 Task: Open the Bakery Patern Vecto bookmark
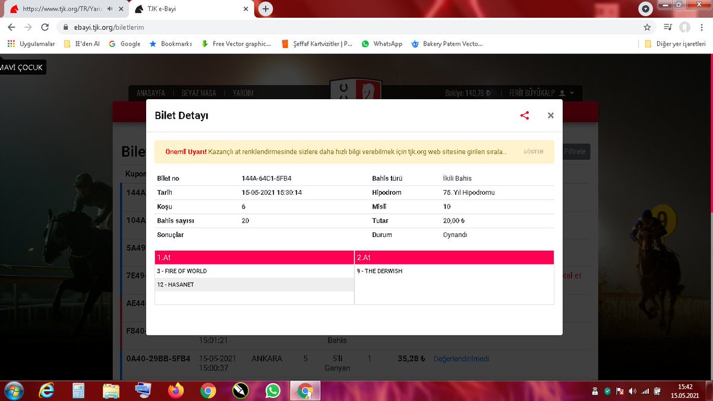pos(446,44)
